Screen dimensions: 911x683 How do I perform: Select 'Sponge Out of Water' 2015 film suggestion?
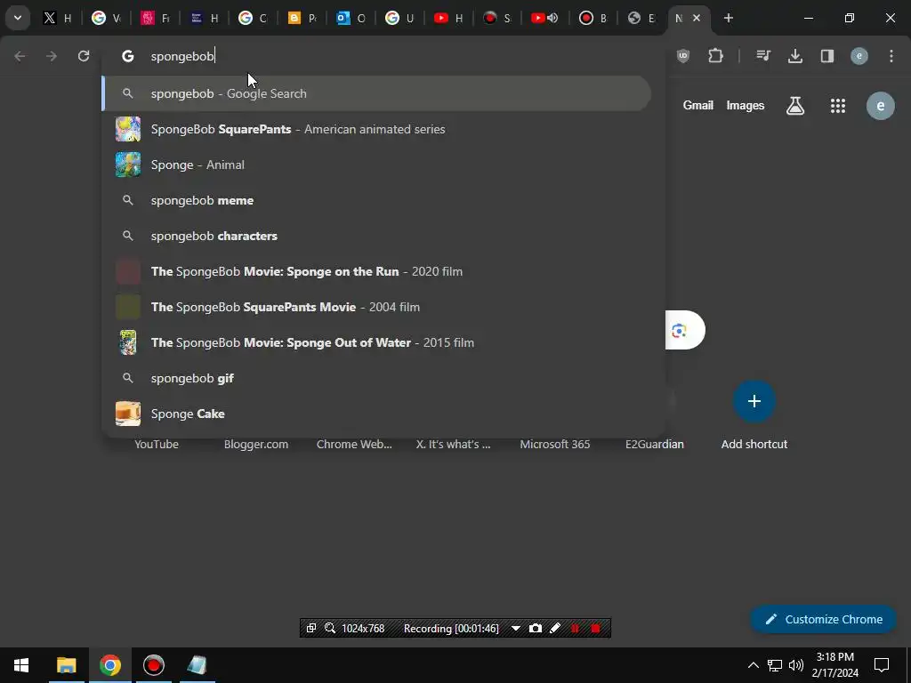click(x=376, y=342)
